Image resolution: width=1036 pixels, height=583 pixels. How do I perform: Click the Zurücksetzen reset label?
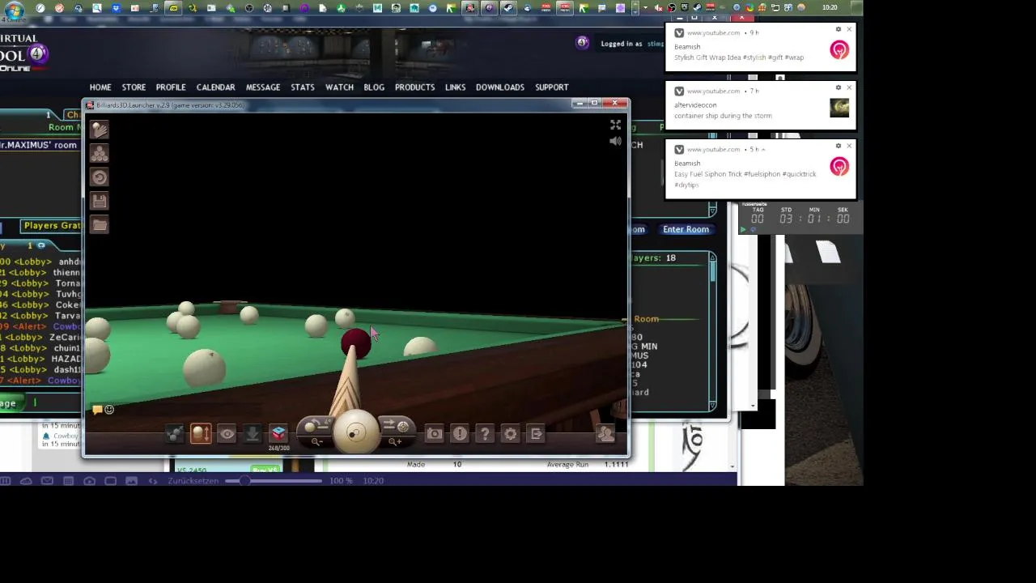point(193,481)
